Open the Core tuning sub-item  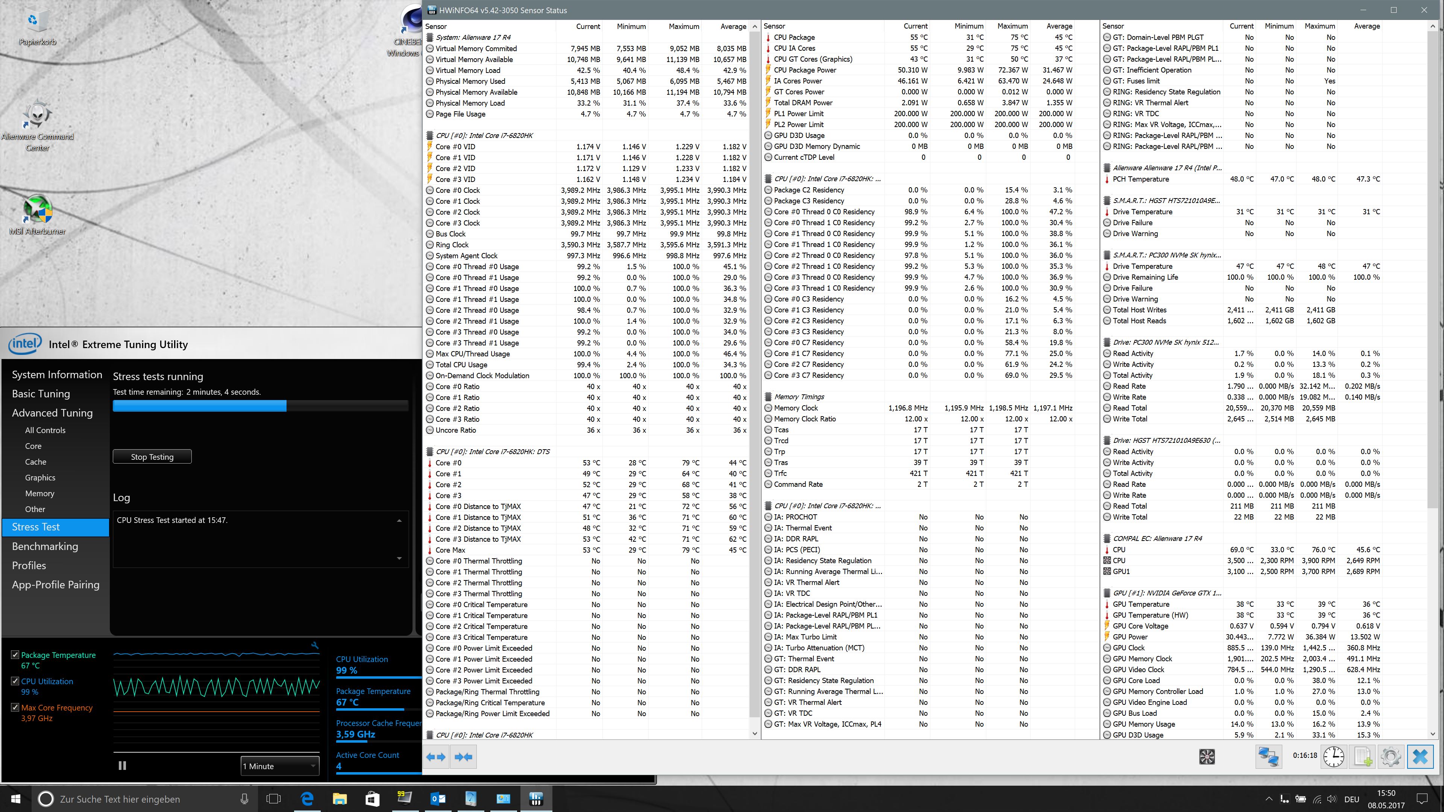click(33, 446)
